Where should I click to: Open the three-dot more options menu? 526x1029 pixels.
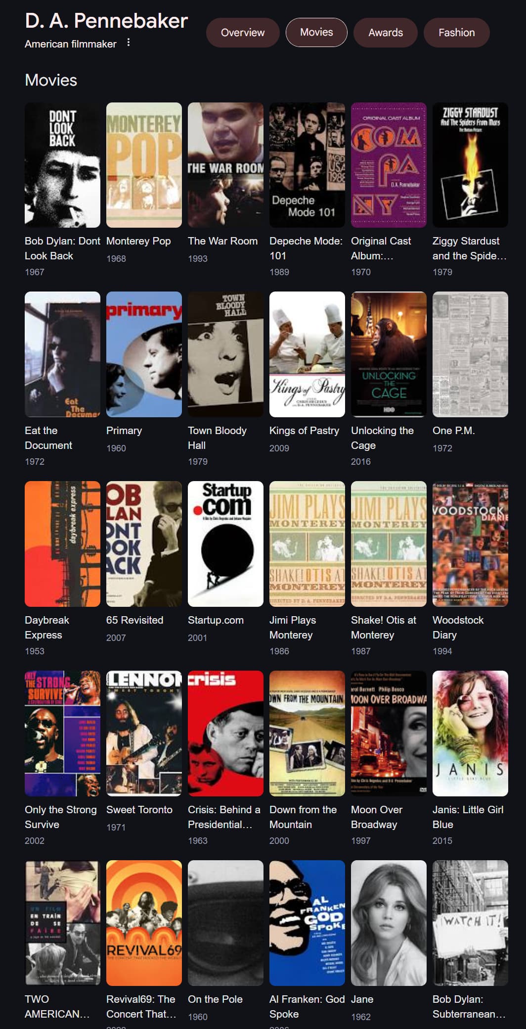[x=129, y=43]
